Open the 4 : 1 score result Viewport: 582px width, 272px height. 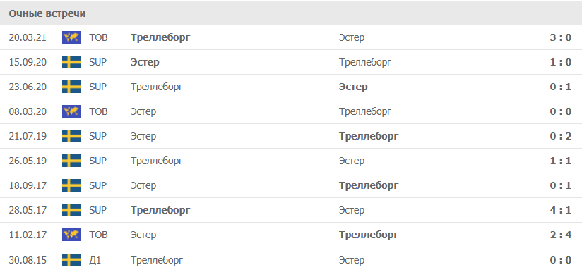(561, 210)
